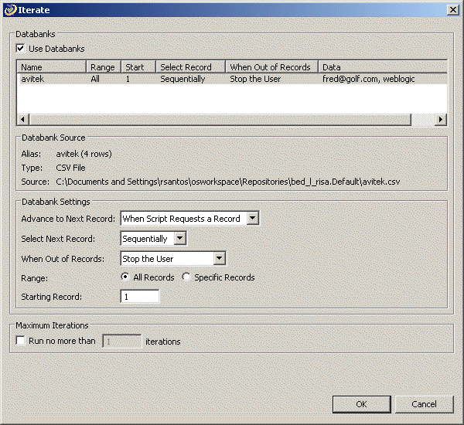Click the horizontal scrollbar thumb in databank list
Screen dimensions: 464x425
[220, 120]
